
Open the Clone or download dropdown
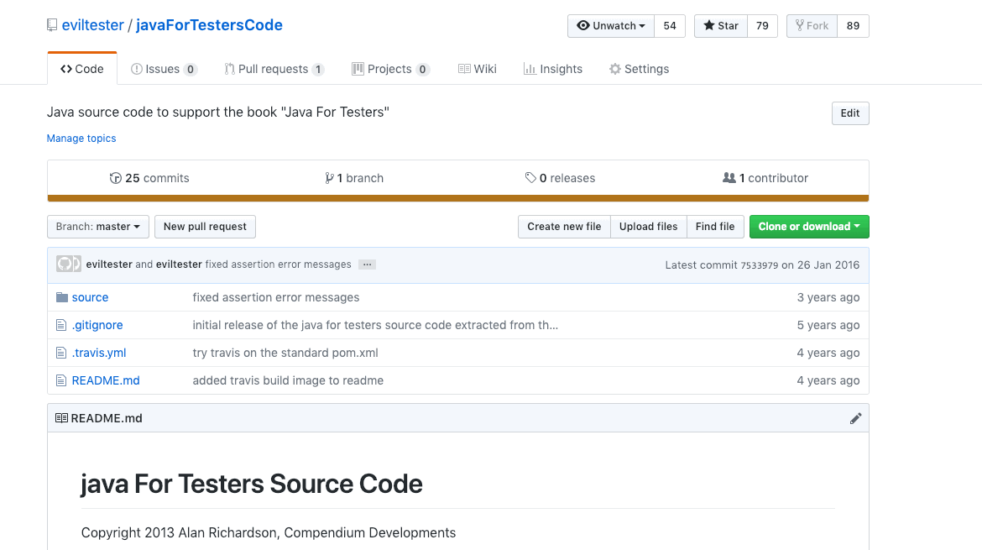(x=809, y=227)
